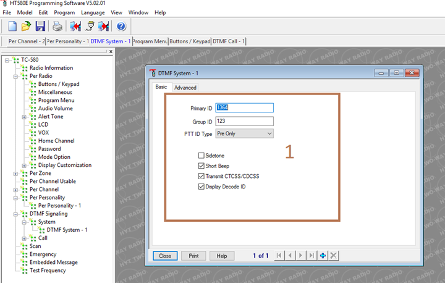Viewport: 445px width, 283px height.
Task: Go to last record navigation icon
Action: click(x=311, y=255)
